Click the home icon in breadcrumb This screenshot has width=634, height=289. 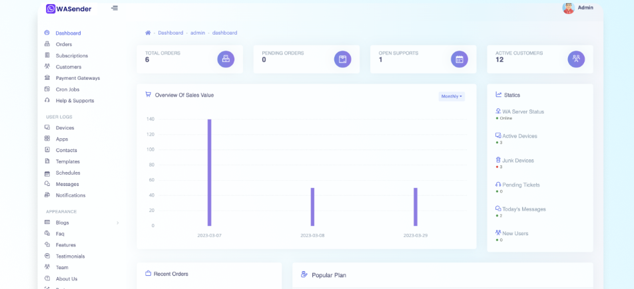point(148,33)
